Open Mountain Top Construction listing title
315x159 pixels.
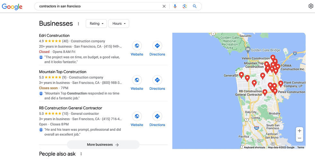[63, 72]
